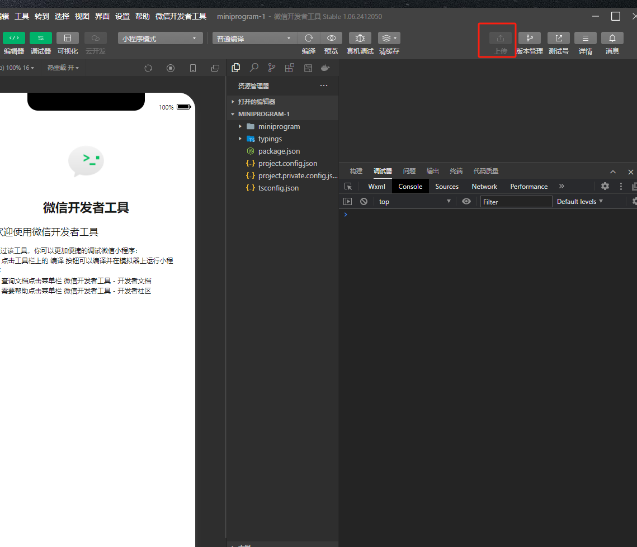The width and height of the screenshot is (637, 547).
Task: Open project.private.config.json file
Action: pyautogui.click(x=283, y=175)
